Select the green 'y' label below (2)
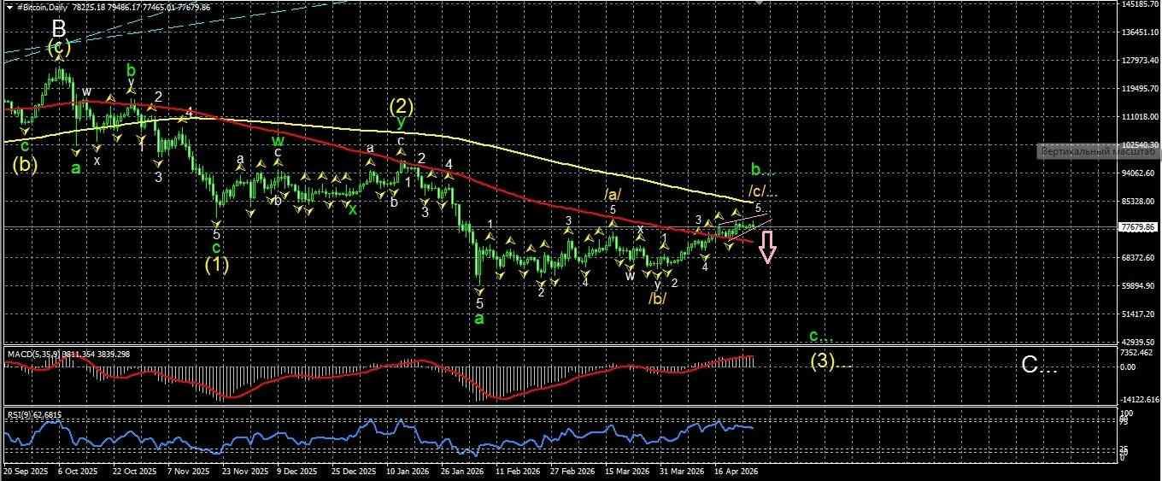 tap(400, 125)
